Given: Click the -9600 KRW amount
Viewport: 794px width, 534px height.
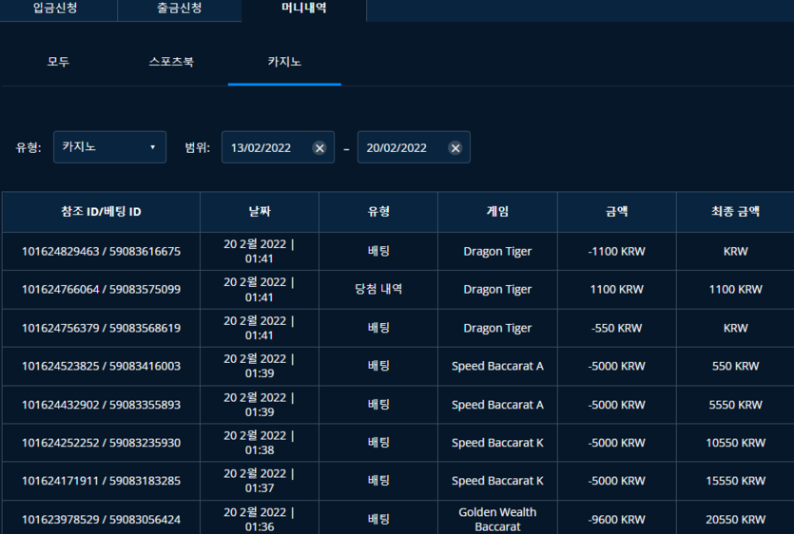Looking at the screenshot, I should click(x=617, y=520).
